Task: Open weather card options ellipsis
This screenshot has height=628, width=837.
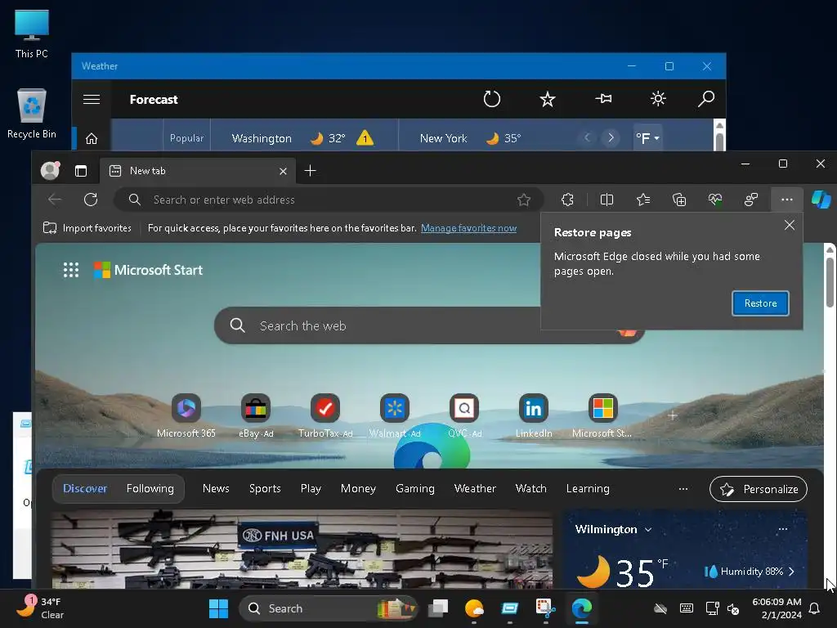Action: 782,529
